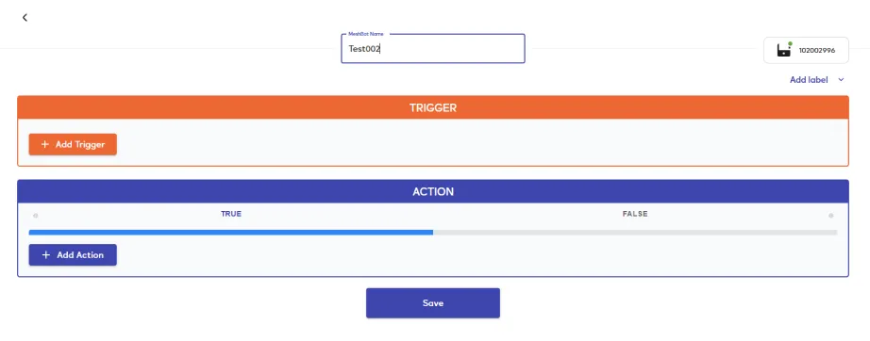Save the MeshBot
The width and height of the screenshot is (870, 341).
pyautogui.click(x=433, y=302)
